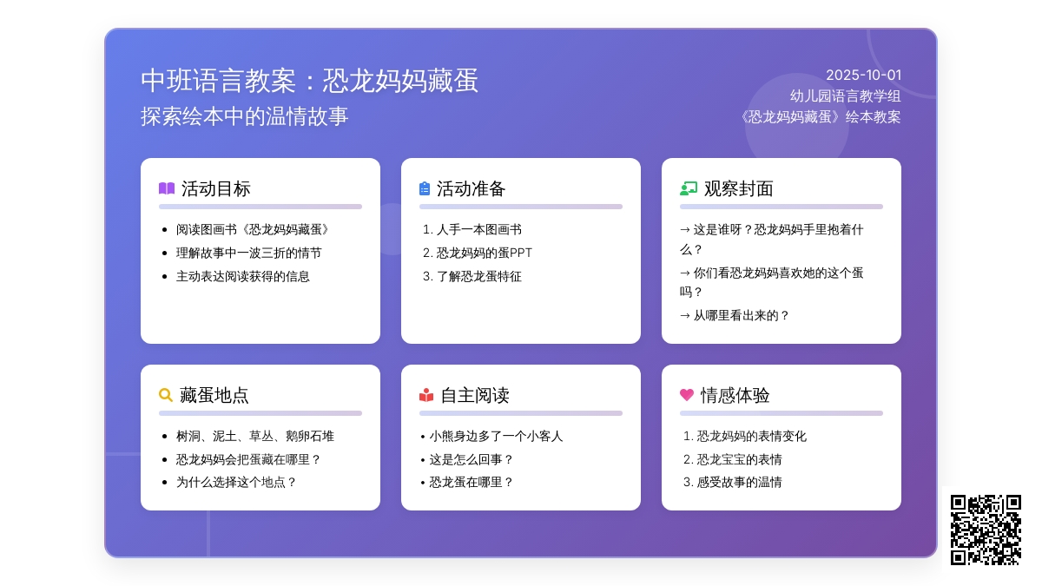Select bullet 树洞、泥土、草丛、鹅卵石堆
Screen dimensions: 1042x586
(254, 437)
